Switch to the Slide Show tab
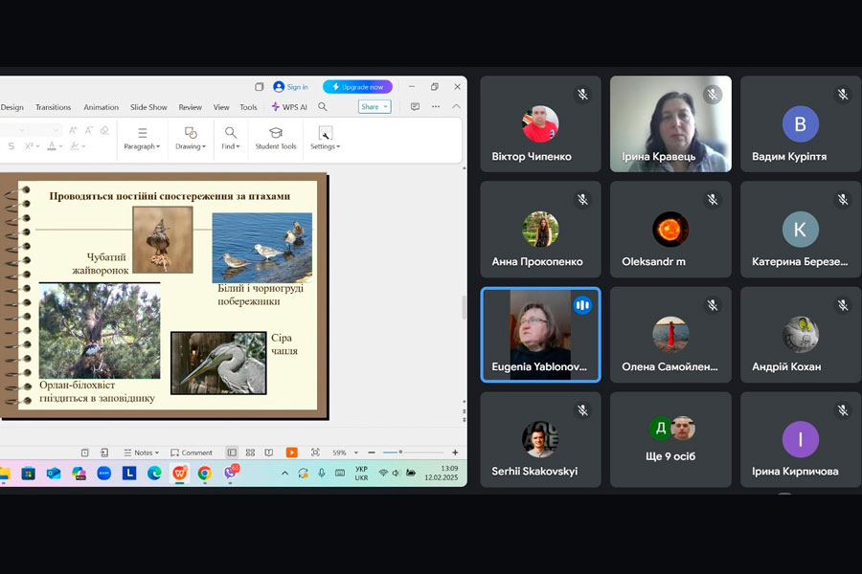The image size is (862, 574). pos(148,107)
